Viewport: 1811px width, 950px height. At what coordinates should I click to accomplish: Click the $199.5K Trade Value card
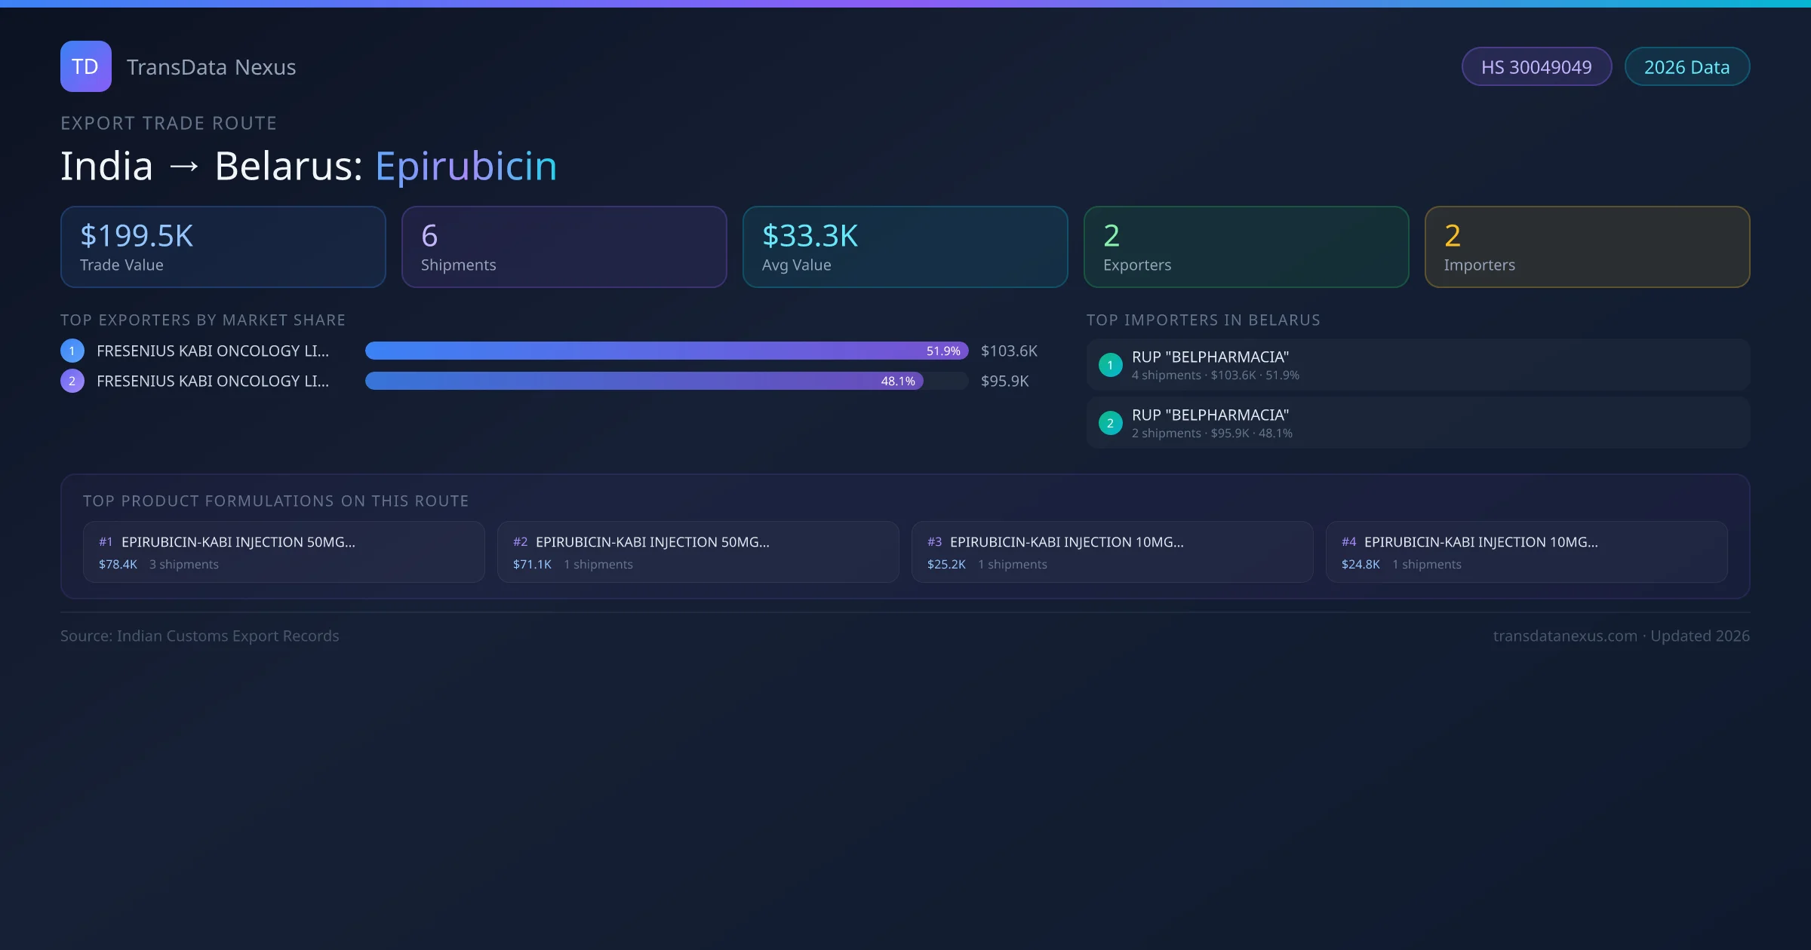click(223, 247)
